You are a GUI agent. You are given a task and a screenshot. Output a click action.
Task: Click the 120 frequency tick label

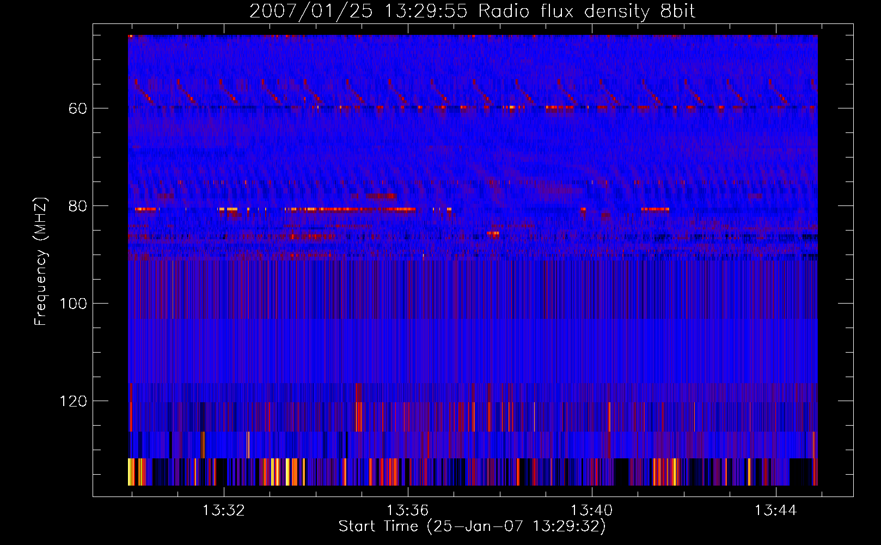[x=74, y=401]
